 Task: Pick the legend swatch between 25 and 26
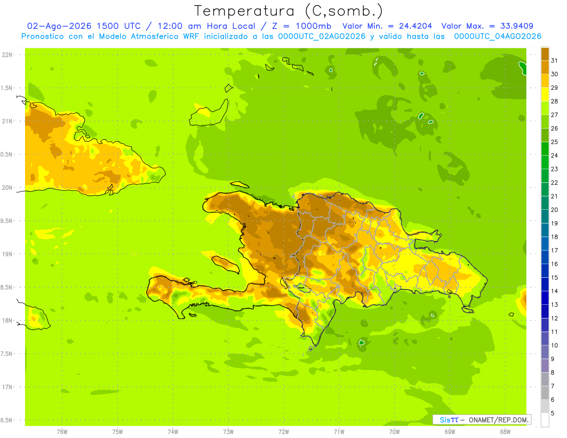545,135
